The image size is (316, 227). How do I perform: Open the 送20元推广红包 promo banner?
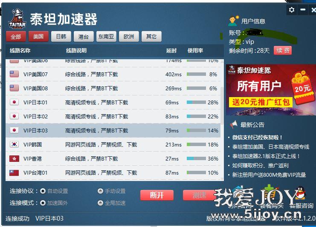tap(271, 90)
